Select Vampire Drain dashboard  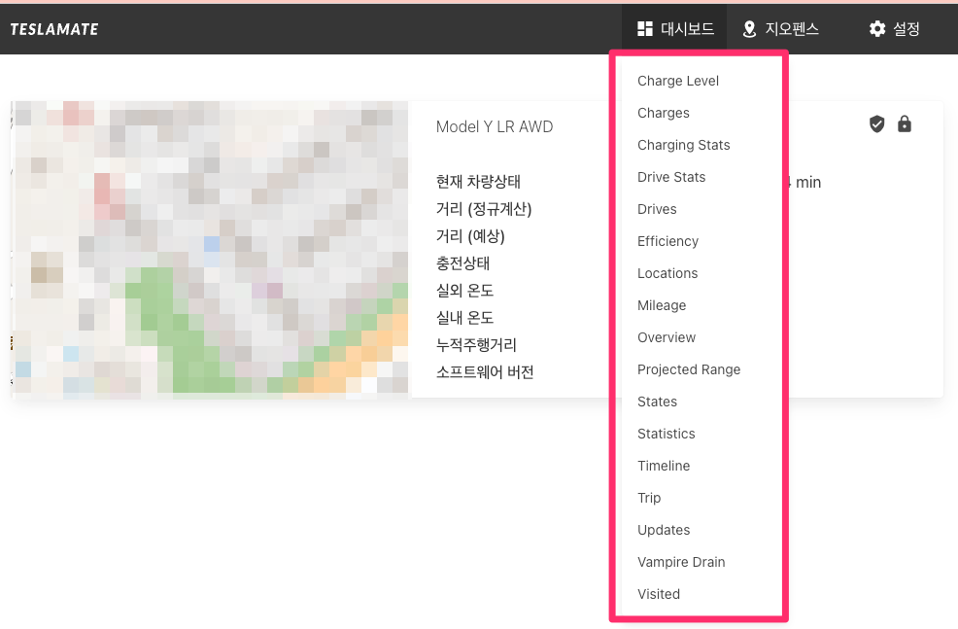pyautogui.click(x=681, y=562)
